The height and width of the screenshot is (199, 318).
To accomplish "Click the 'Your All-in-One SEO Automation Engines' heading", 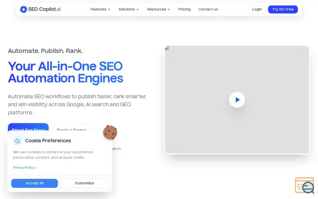I will [x=66, y=72].
